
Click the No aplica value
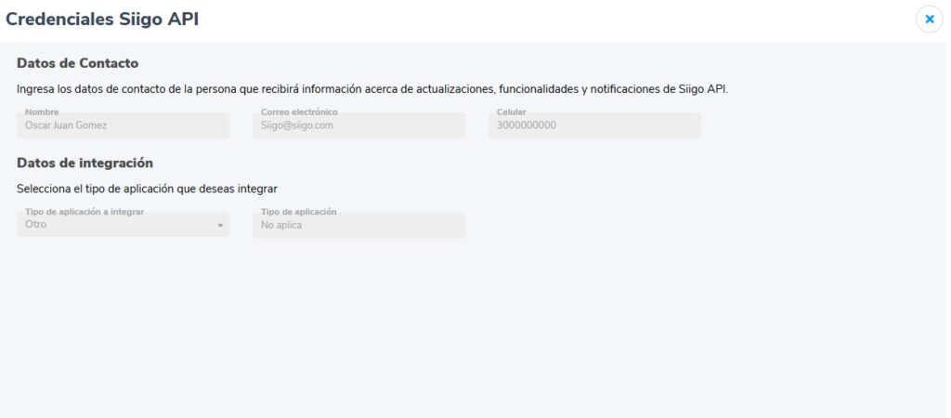click(282, 226)
